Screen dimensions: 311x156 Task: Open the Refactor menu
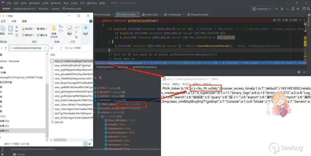click(x=56, y=3)
